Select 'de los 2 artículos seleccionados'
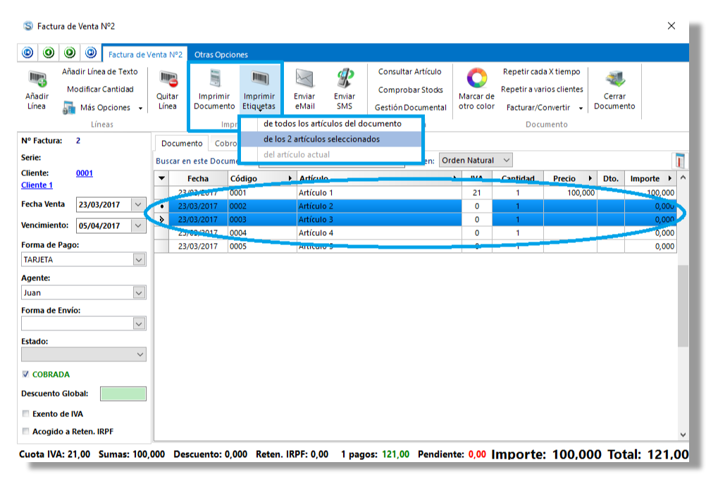The image size is (706, 479). click(x=321, y=139)
